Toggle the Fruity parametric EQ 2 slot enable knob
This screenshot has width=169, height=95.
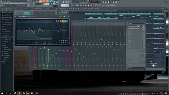point(143,26)
